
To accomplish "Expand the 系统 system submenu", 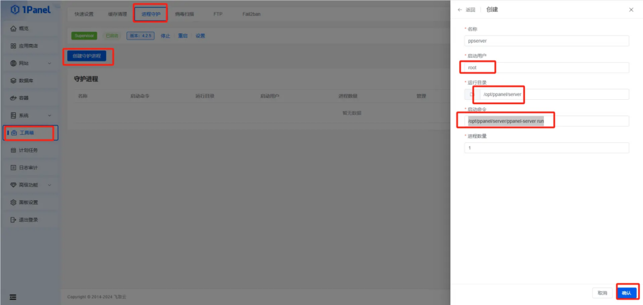I will (49, 115).
